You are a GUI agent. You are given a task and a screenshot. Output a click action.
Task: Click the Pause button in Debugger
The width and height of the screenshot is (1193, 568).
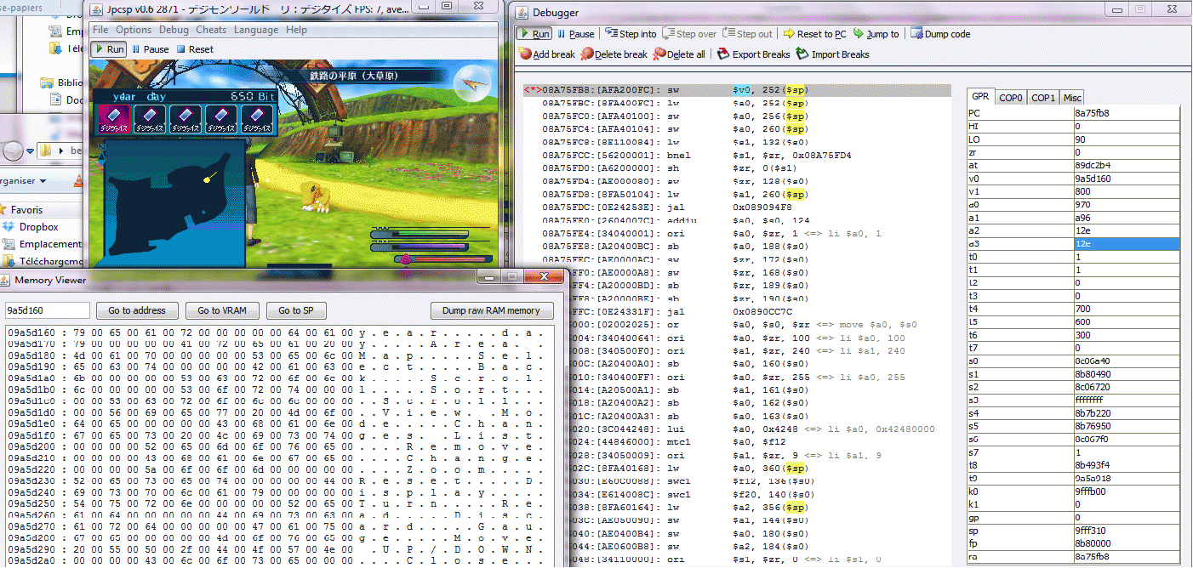[575, 34]
